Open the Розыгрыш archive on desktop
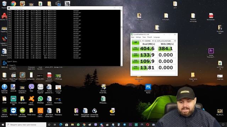This screenshot has width=227, height=127. pyautogui.click(x=58, y=111)
